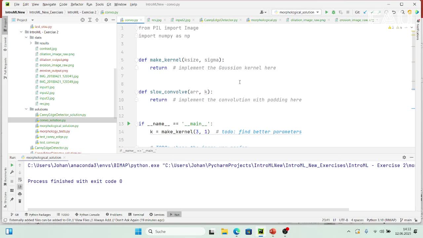Run morphological_solution with the green play button
The height and width of the screenshot is (238, 423).
327,12
